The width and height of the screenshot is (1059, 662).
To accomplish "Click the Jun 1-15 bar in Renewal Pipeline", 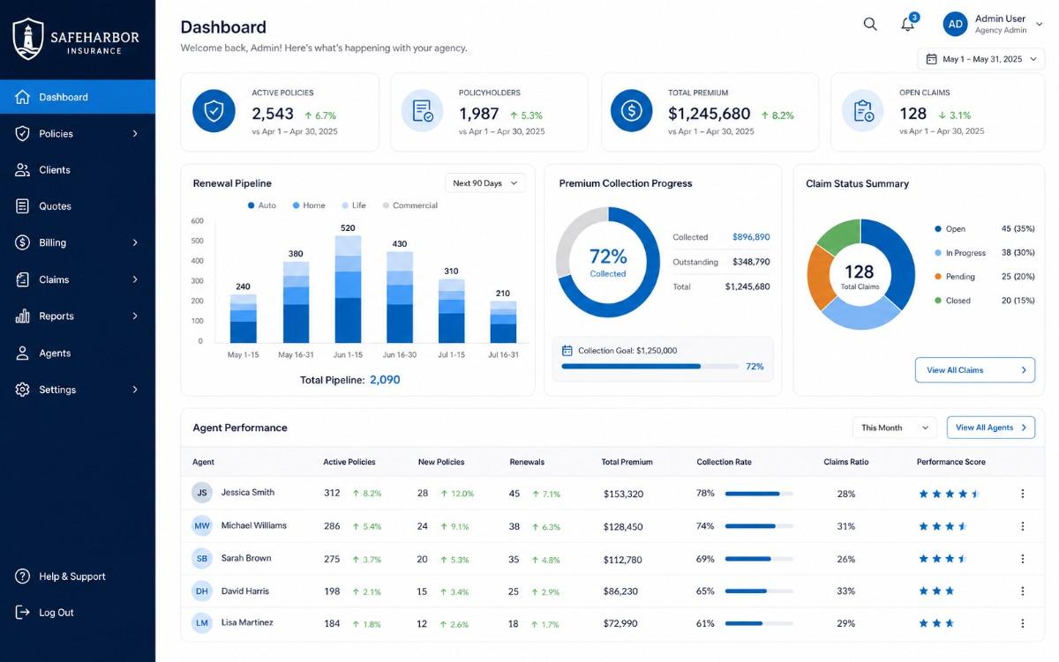I will click(348, 289).
